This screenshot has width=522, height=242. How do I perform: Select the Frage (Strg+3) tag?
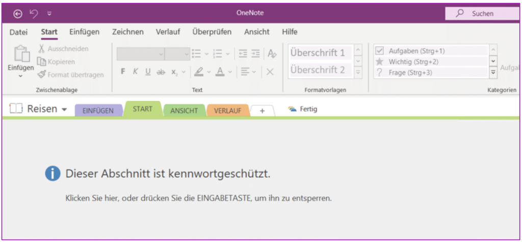point(431,72)
